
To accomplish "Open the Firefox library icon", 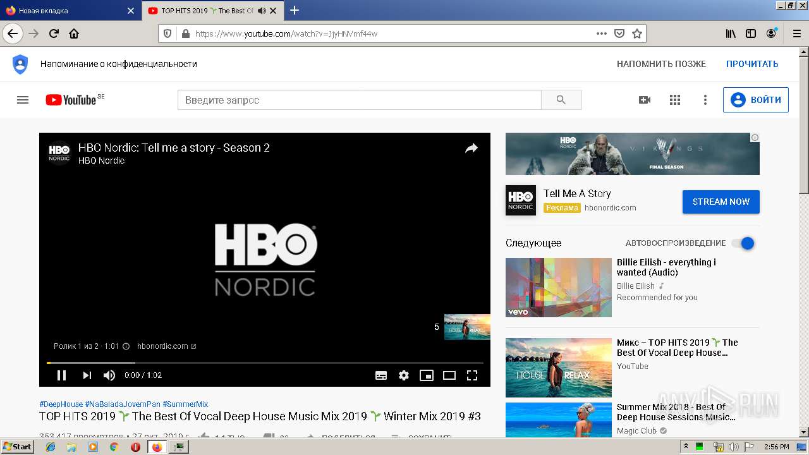I will click(x=731, y=33).
